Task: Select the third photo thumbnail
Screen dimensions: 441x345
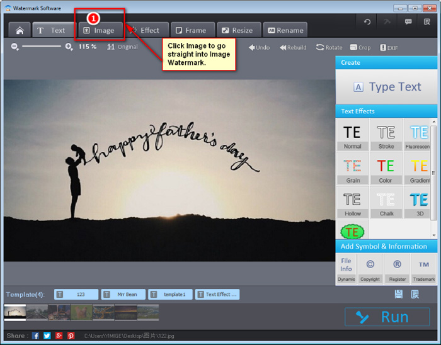Action: (x=59, y=312)
